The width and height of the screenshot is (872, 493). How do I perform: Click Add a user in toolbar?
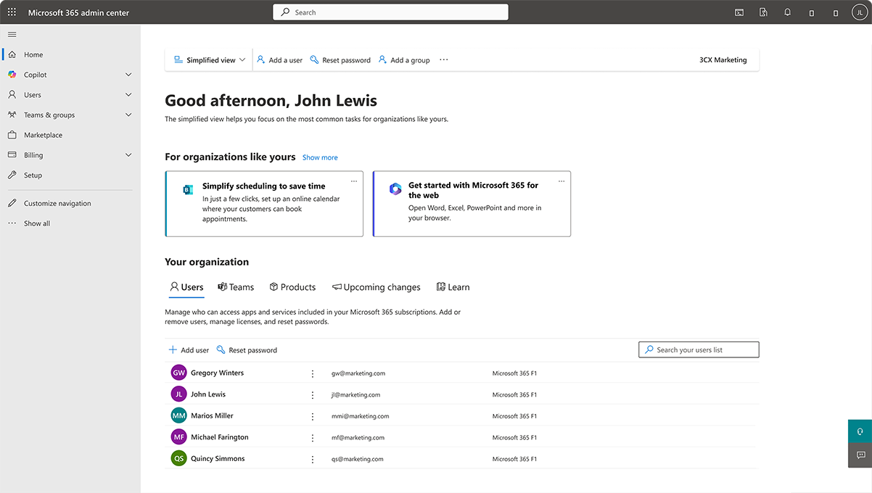280,60
